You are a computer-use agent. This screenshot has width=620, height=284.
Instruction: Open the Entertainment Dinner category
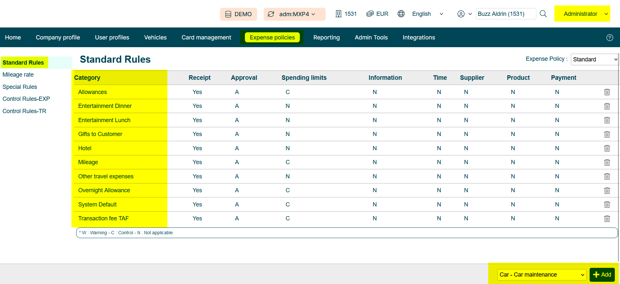[105, 106]
